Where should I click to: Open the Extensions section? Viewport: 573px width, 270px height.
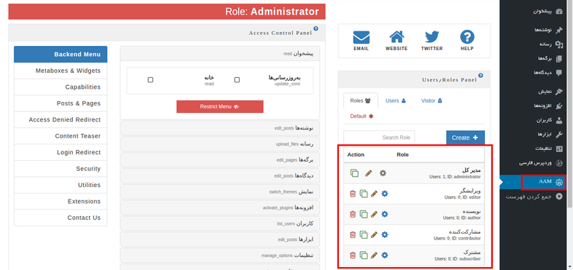61,202
